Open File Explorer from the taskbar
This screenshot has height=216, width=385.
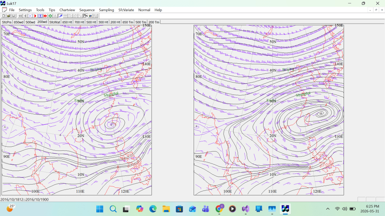[x=166, y=209]
